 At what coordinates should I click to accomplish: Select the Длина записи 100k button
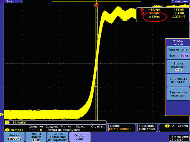36,137
